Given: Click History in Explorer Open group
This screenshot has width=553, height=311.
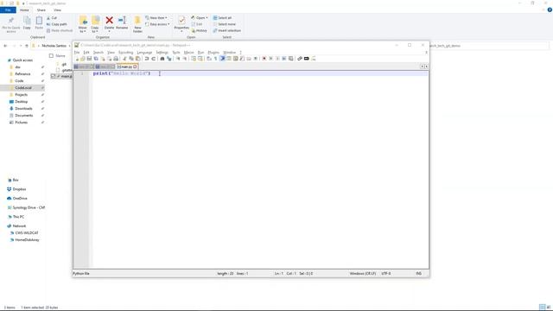Looking at the screenshot, I should [200, 31].
